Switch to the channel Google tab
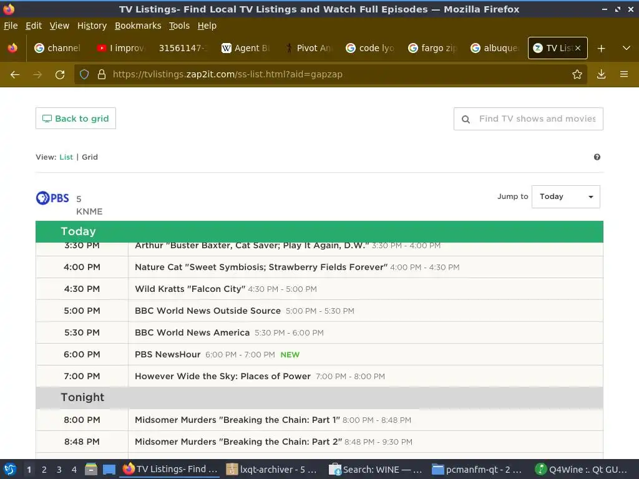 (x=58, y=48)
